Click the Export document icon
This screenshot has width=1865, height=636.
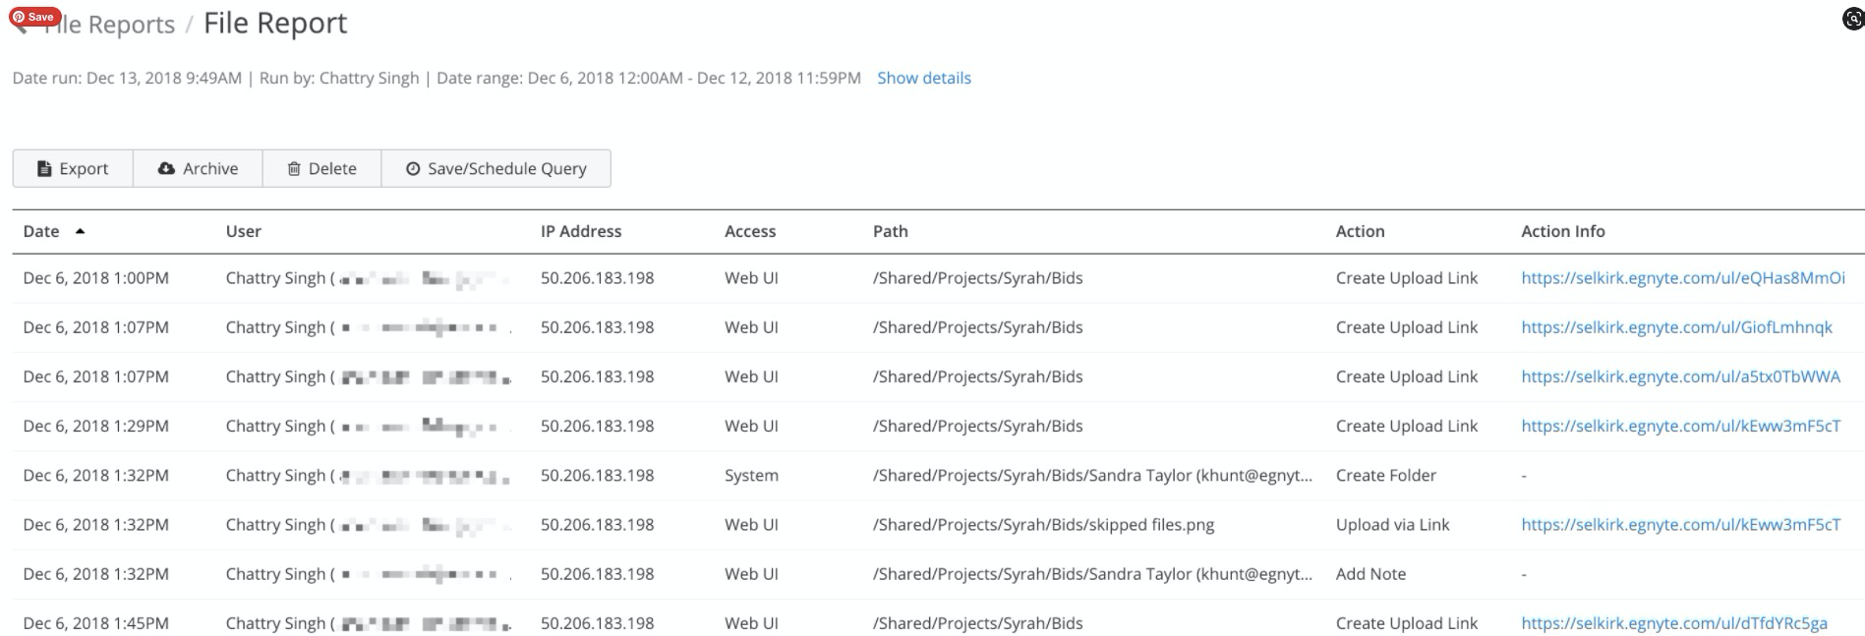44,169
